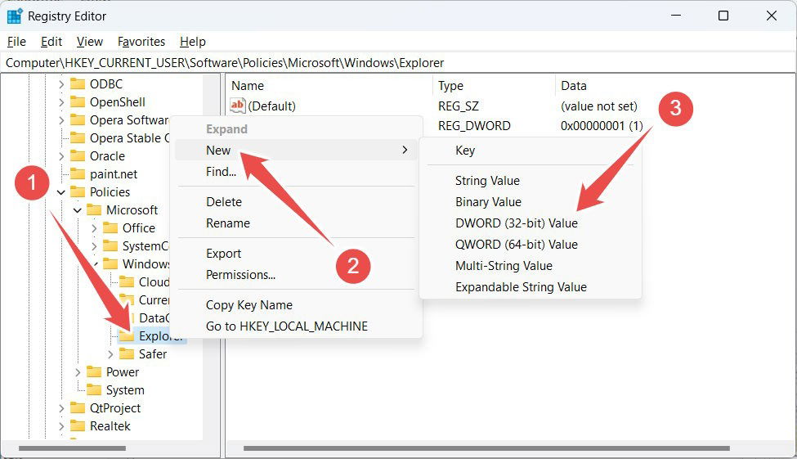Image resolution: width=797 pixels, height=459 pixels.
Task: Expand the ODBC tree node
Action: (x=61, y=84)
